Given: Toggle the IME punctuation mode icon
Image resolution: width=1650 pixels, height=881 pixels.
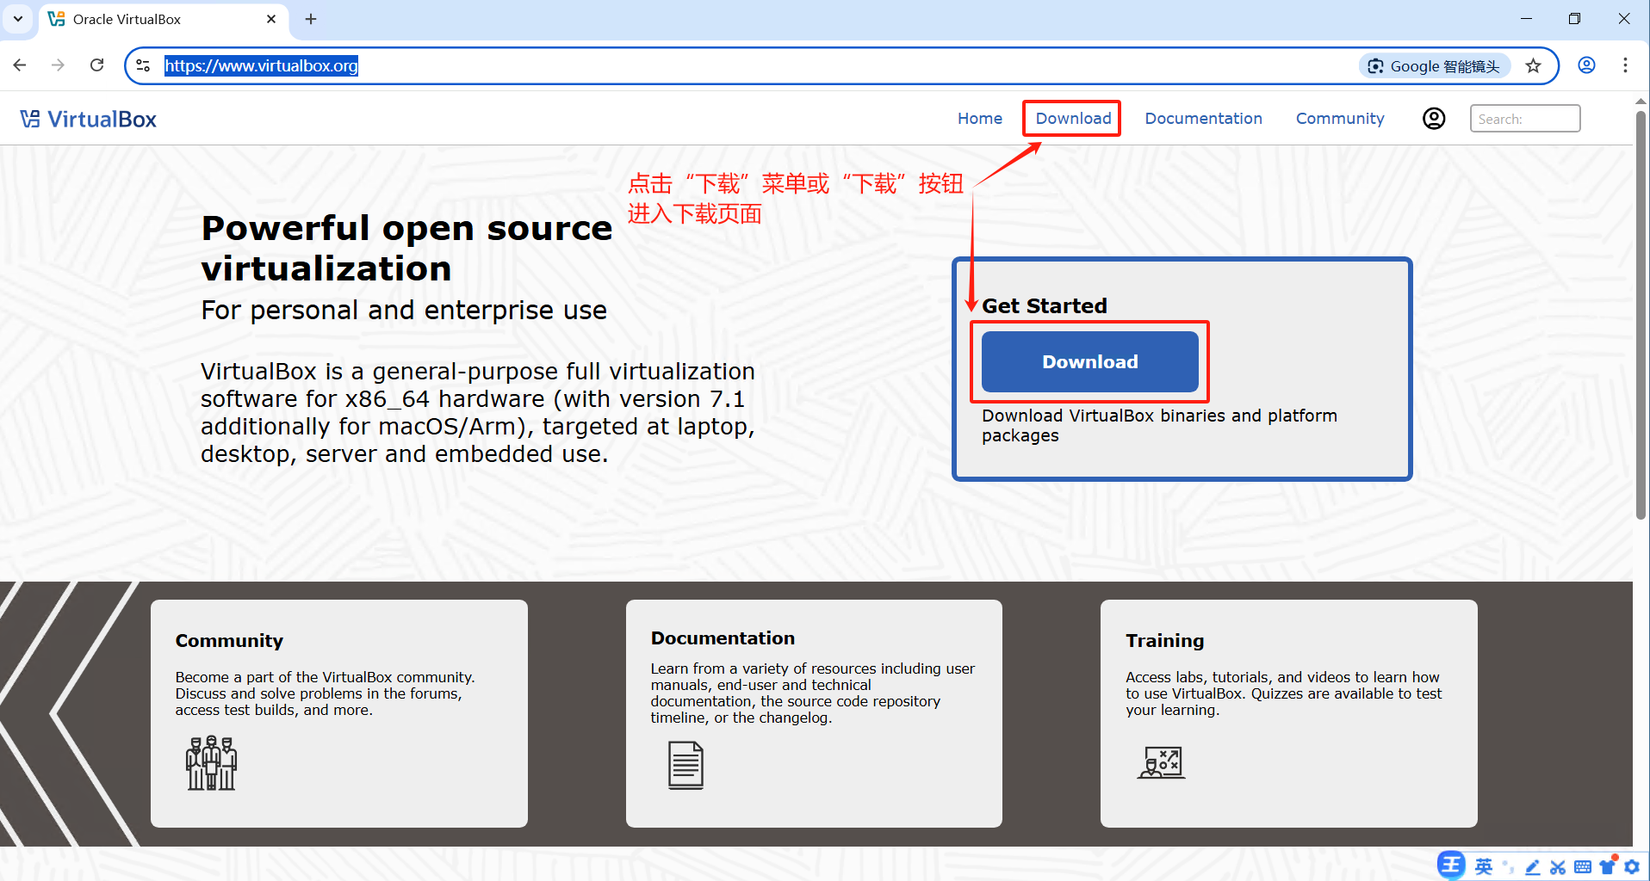Looking at the screenshot, I should click(1508, 866).
